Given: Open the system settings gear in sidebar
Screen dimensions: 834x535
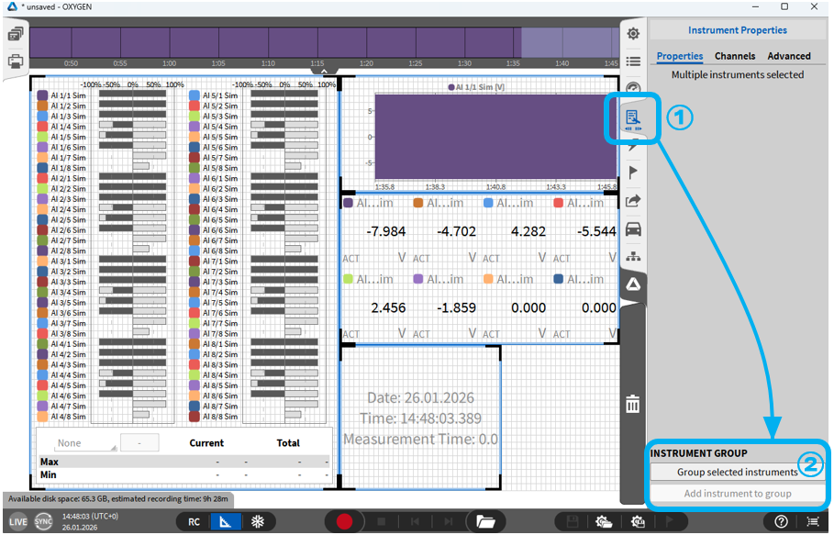Looking at the screenshot, I should coord(632,34).
